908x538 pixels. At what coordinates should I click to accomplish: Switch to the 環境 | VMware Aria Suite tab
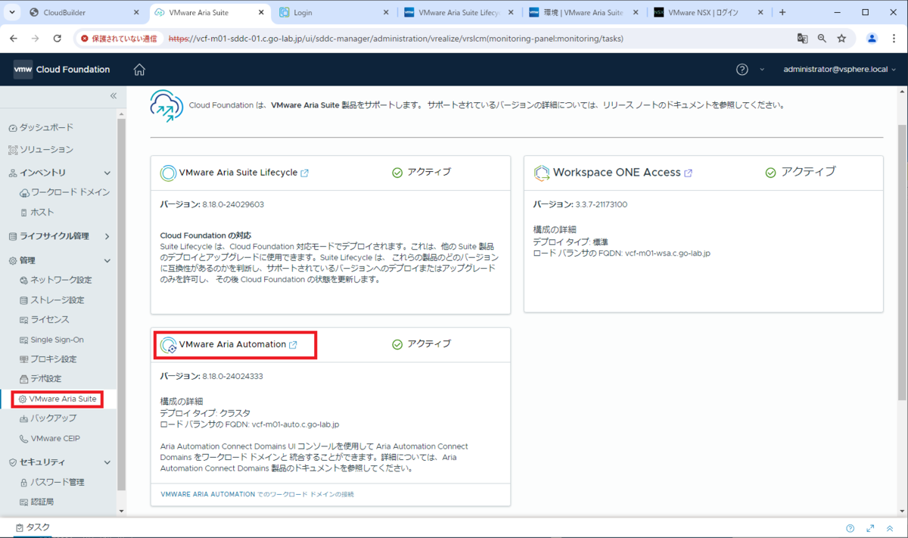coord(585,12)
